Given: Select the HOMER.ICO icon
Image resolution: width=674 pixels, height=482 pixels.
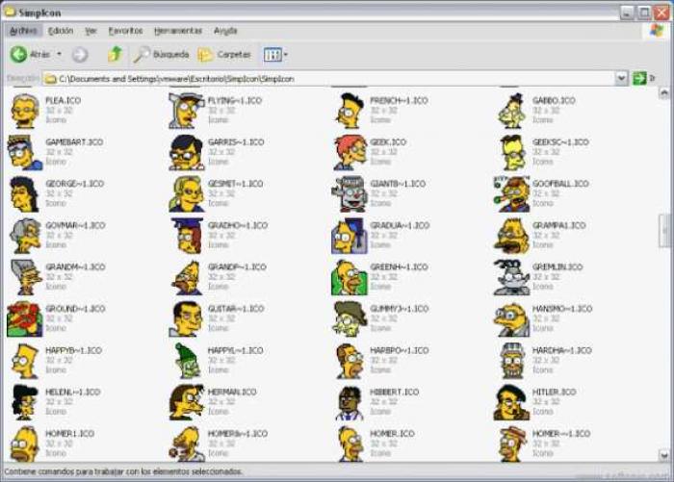Looking at the screenshot, I should click(350, 444).
